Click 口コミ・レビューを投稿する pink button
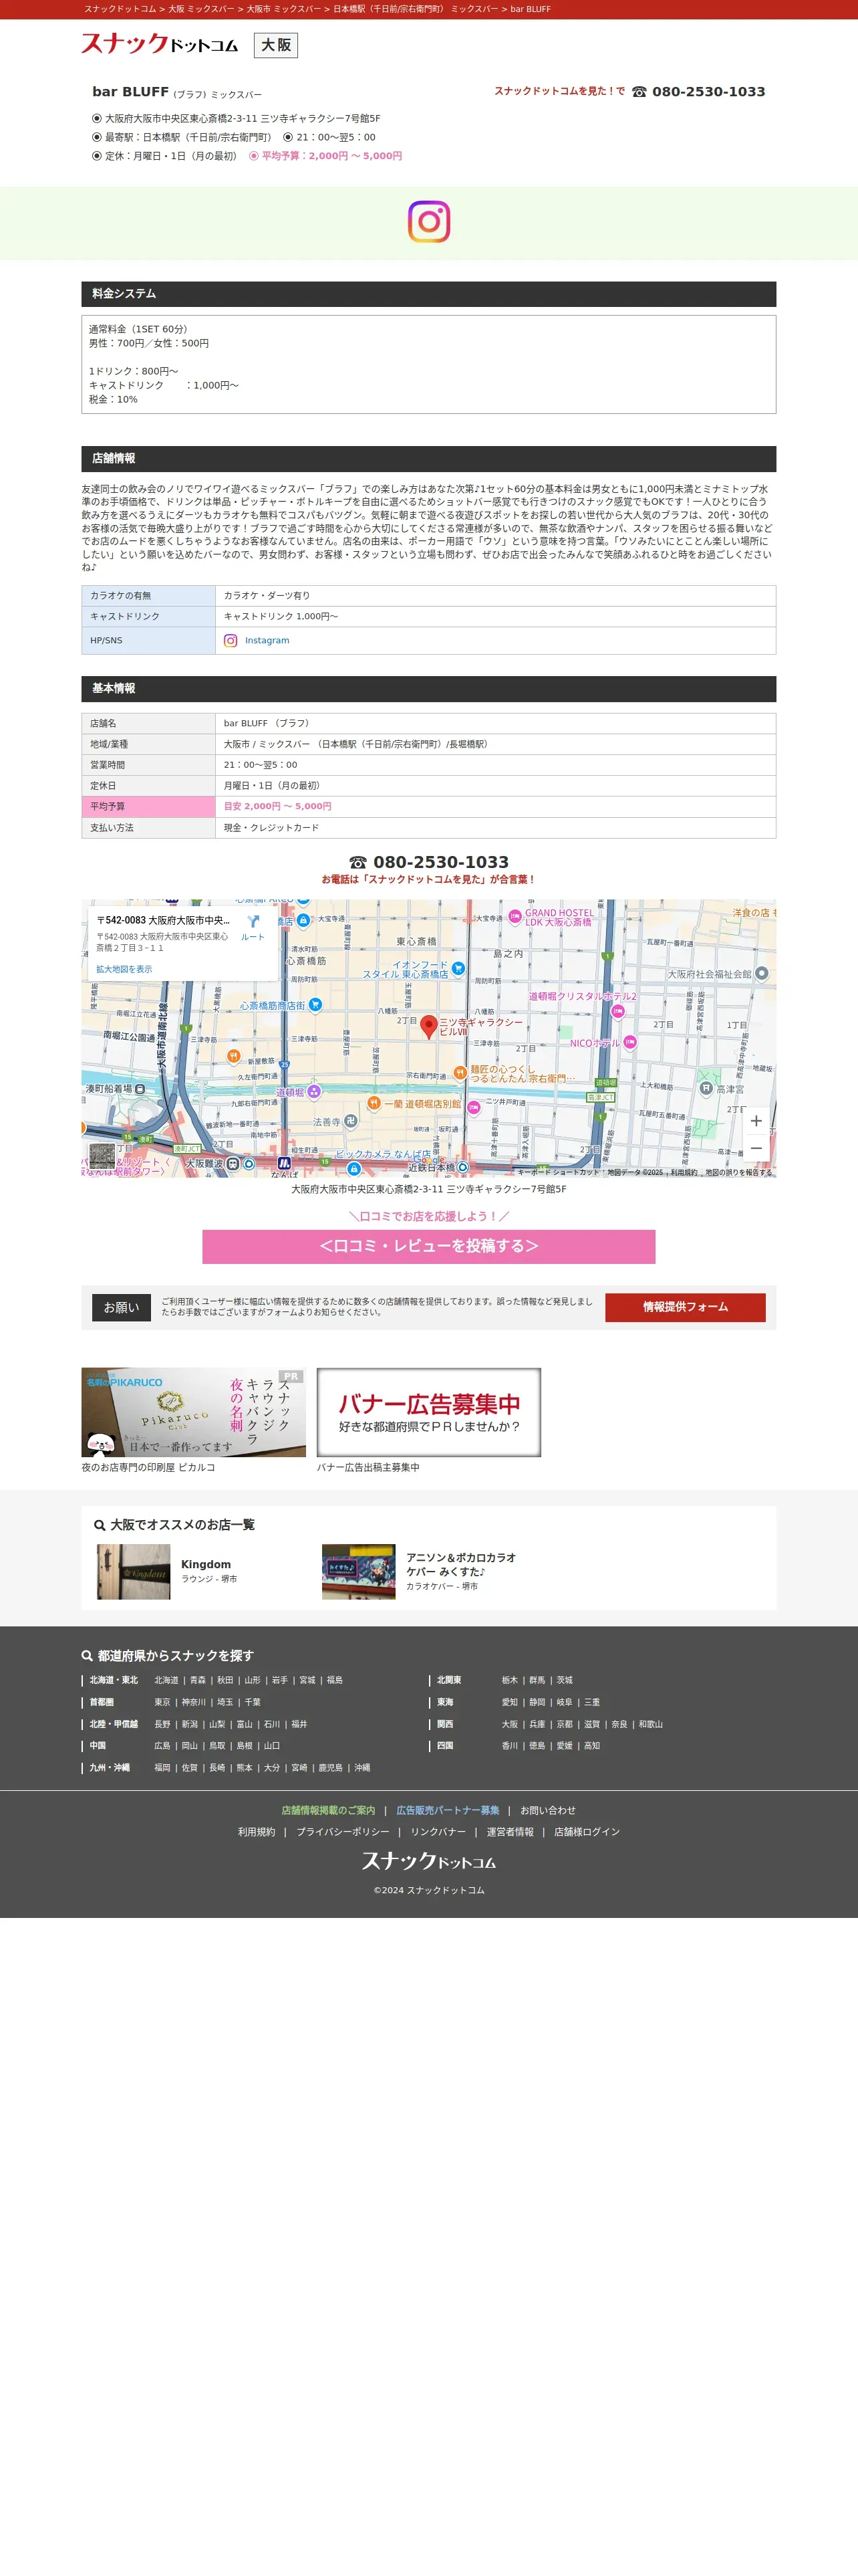The height and width of the screenshot is (2576, 858). (428, 1246)
